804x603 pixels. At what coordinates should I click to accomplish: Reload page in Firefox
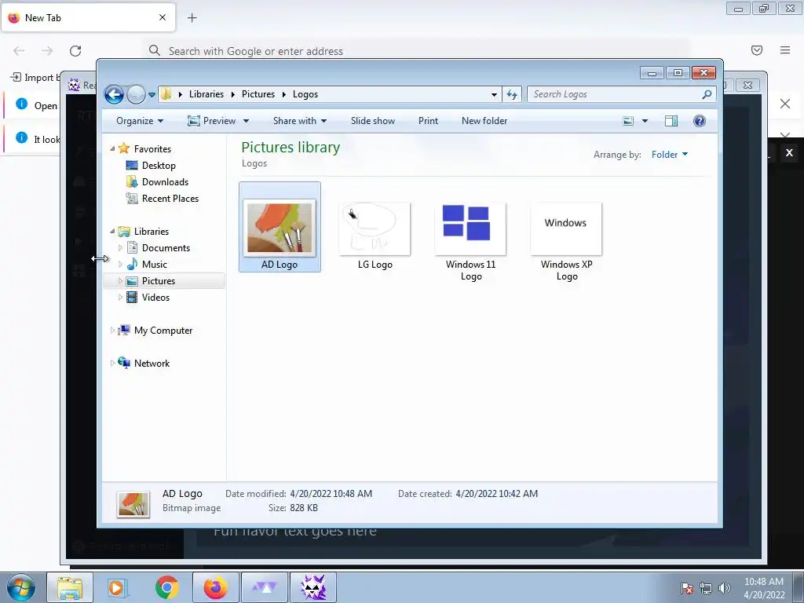75,51
